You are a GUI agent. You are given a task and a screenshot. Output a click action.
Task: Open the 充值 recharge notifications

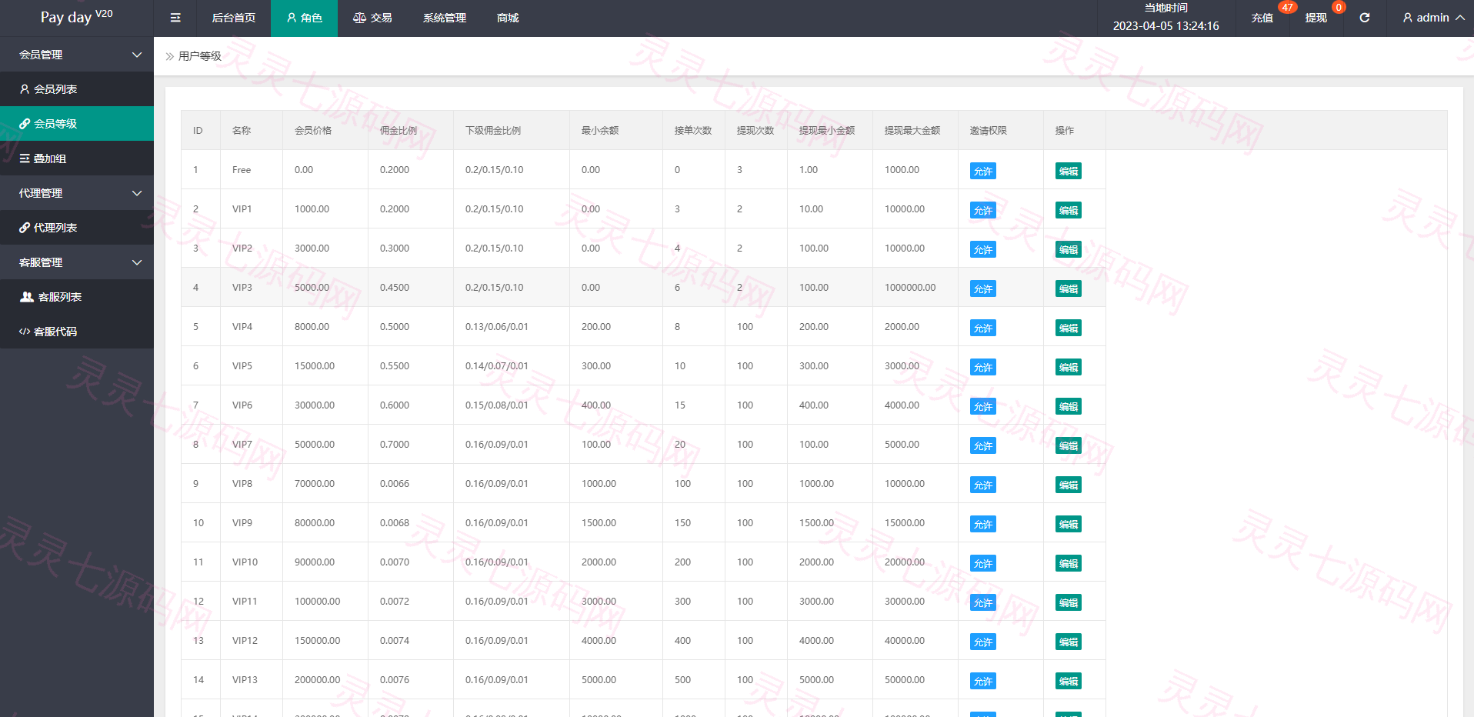click(1262, 18)
